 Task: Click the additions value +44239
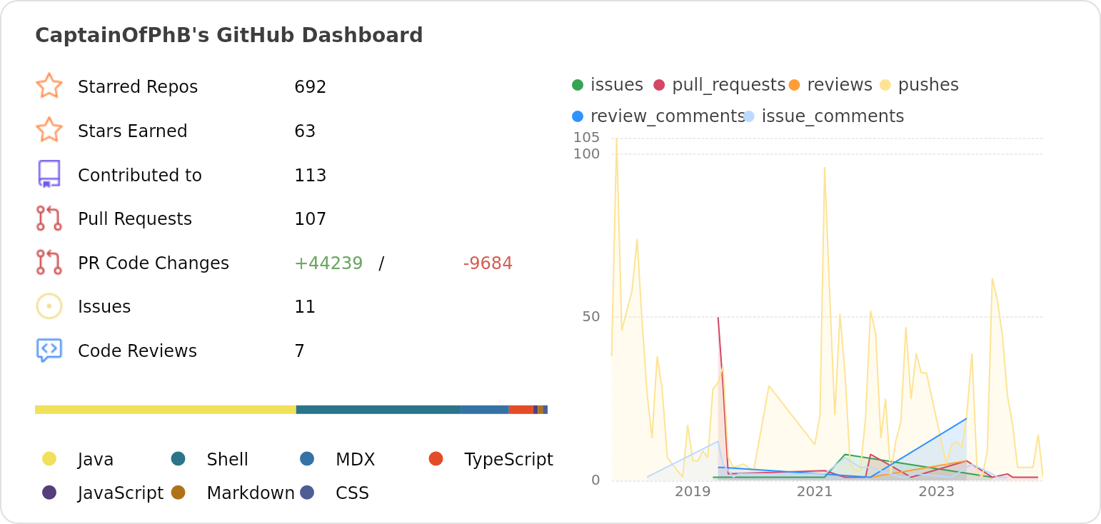[328, 263]
